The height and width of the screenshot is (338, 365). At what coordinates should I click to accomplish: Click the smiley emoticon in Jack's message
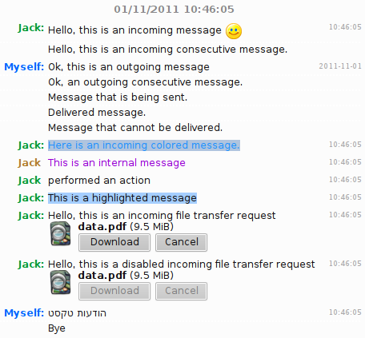coord(234,31)
